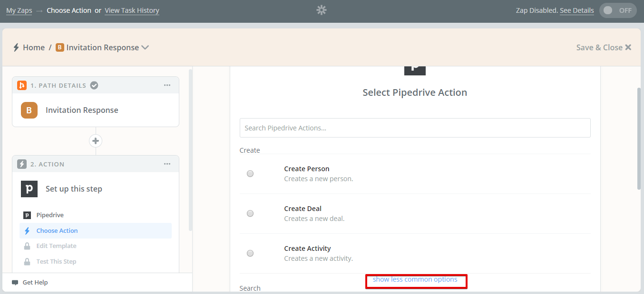
Task: Add a step with the plus button
Action: (x=96, y=141)
